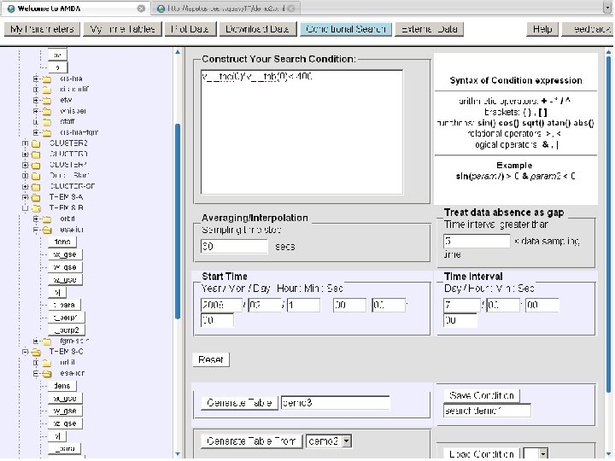This screenshot has height=461, width=615.
Task: Expand the Double Star tree node
Action: point(25,176)
